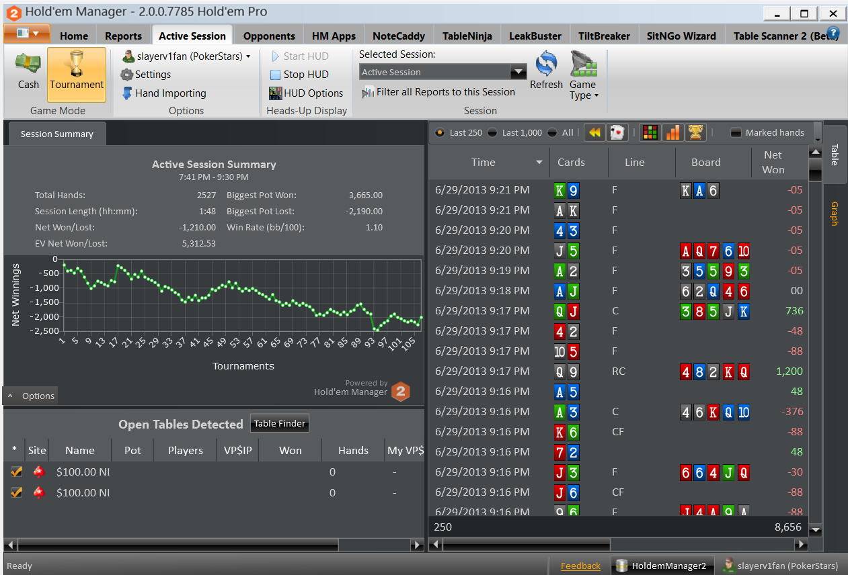Expand the chart Options panel
This screenshot has width=848, height=575.
pyautogui.click(x=31, y=396)
